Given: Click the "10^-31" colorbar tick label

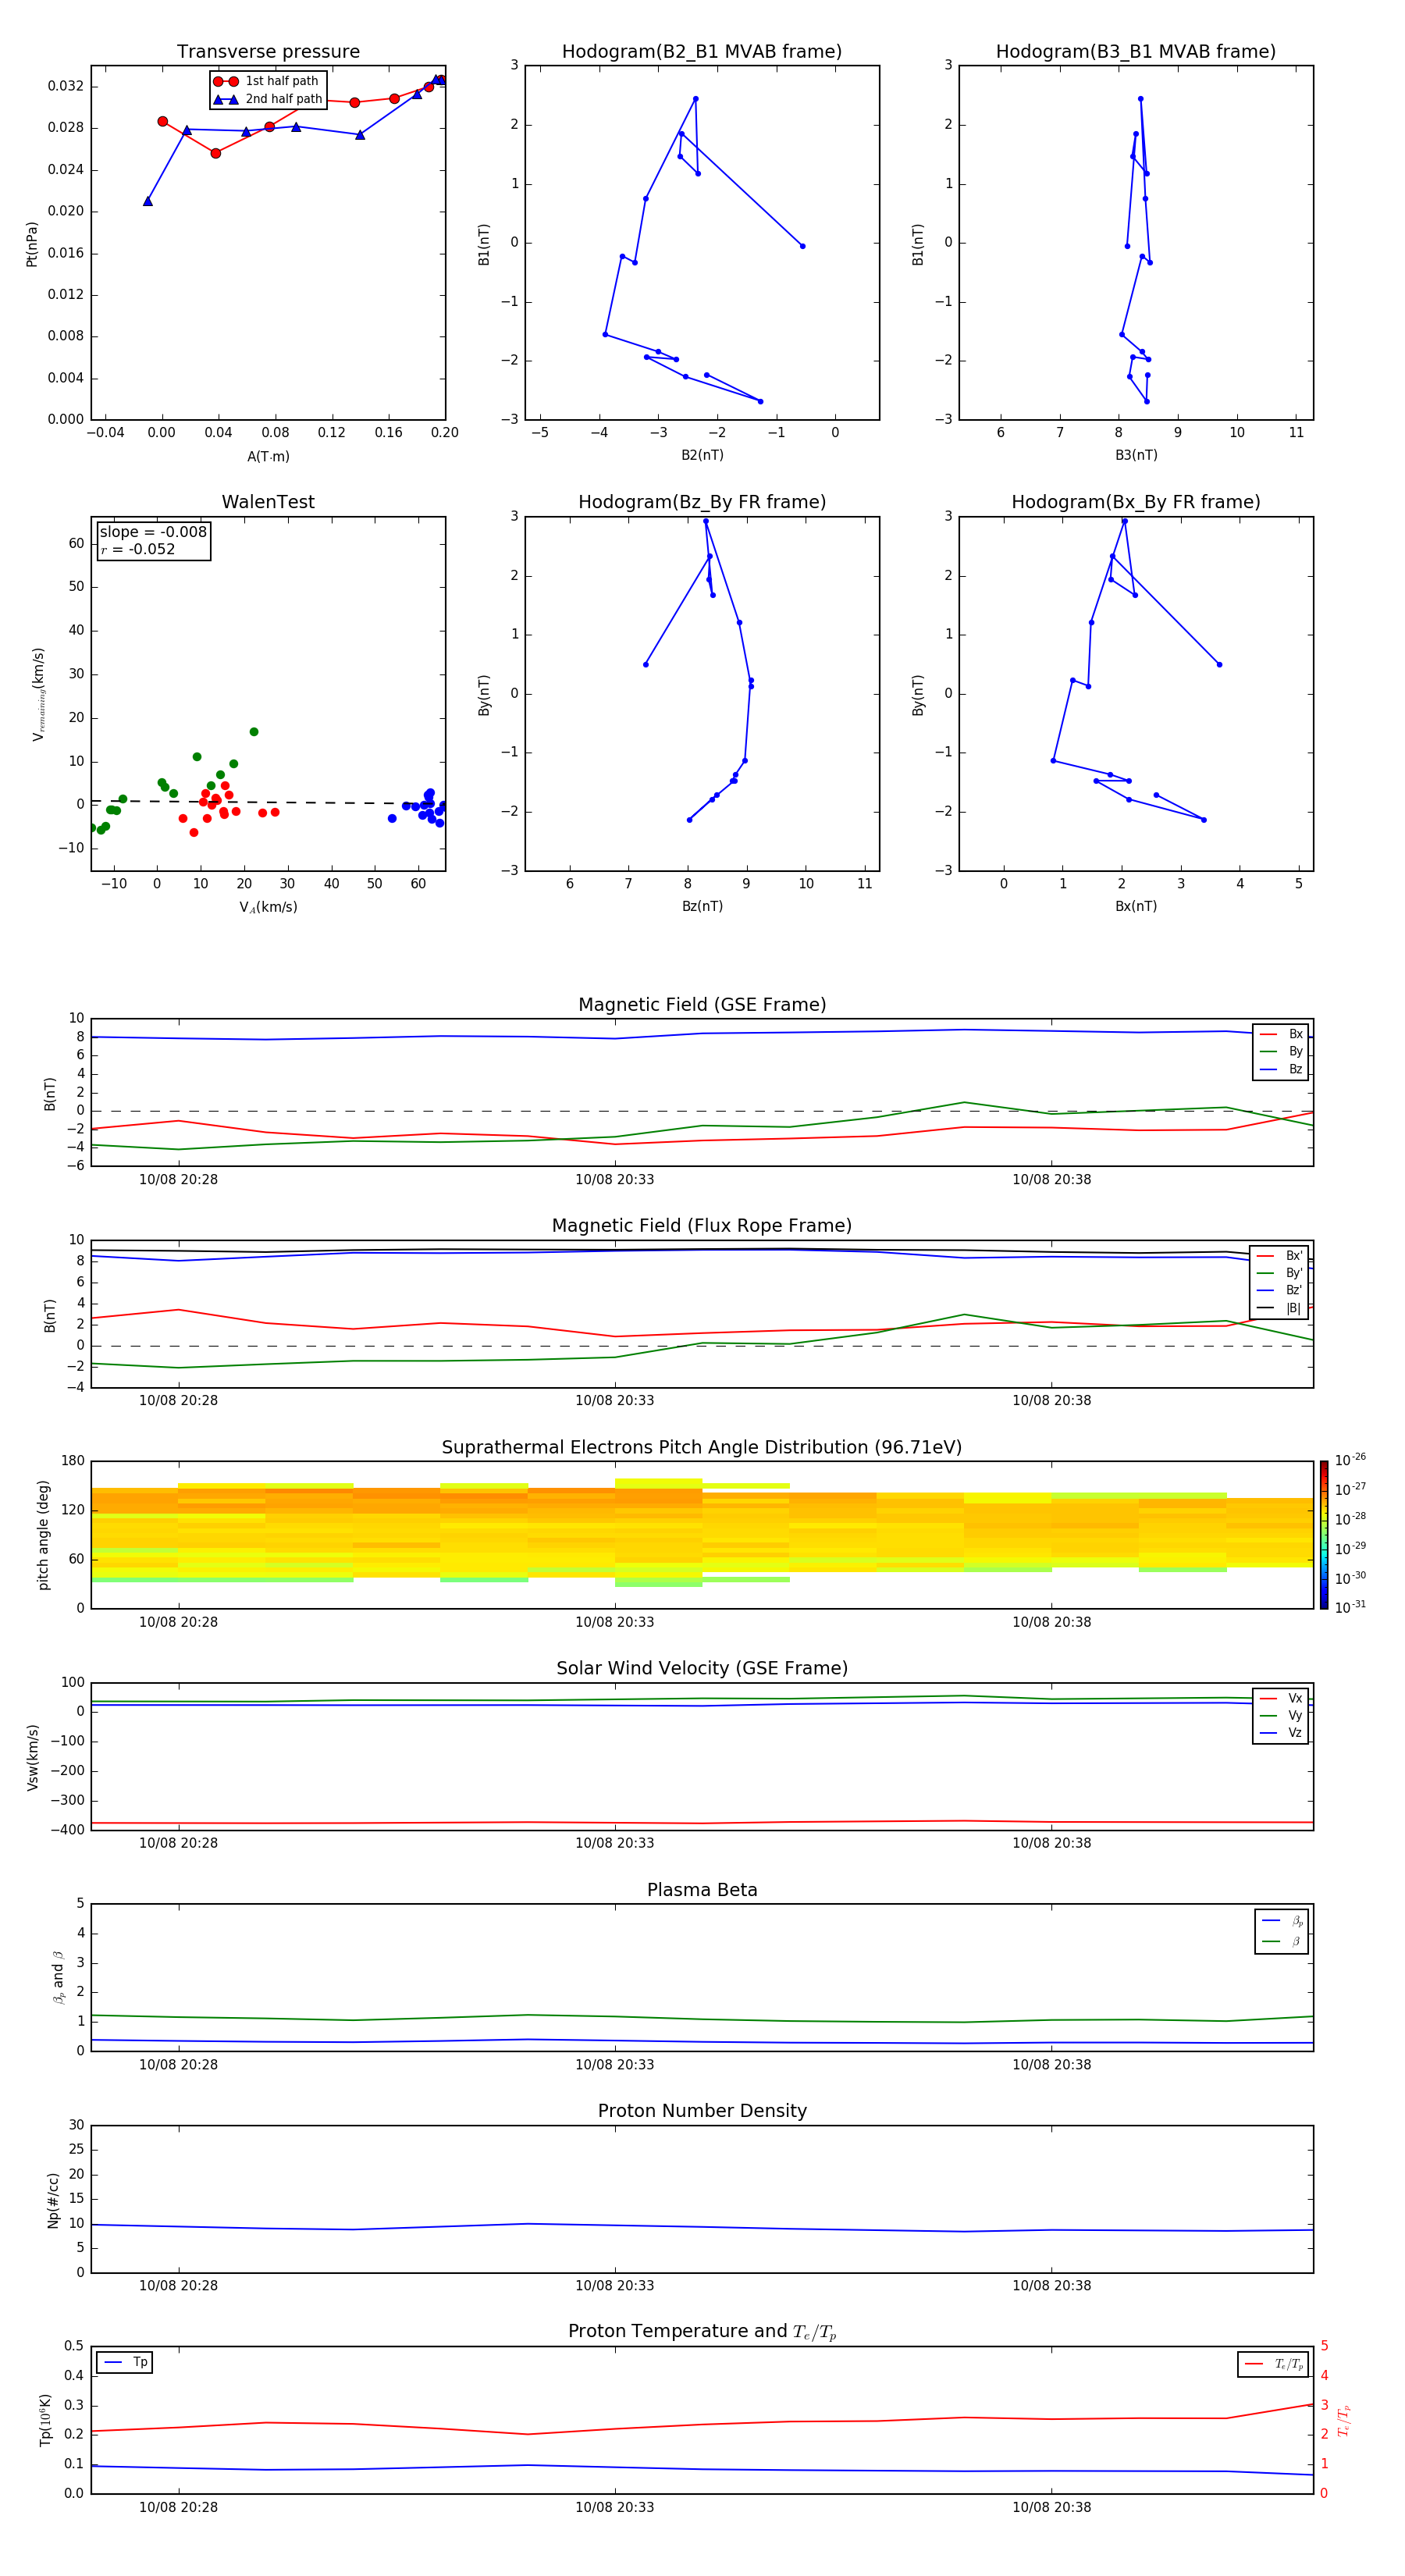Looking at the screenshot, I should point(1350,1607).
